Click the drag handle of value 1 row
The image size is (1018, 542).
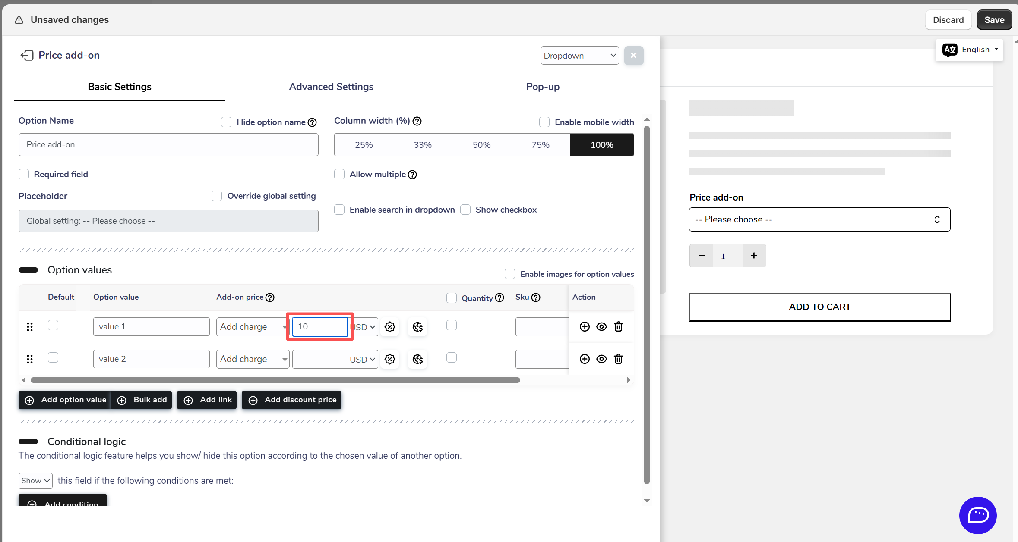click(x=30, y=327)
